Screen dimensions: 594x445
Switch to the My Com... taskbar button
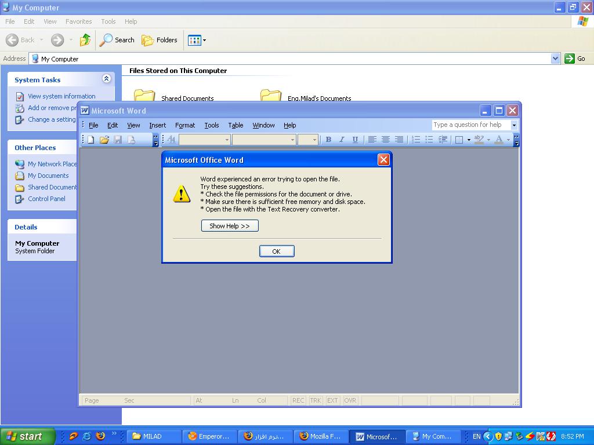[433, 436]
